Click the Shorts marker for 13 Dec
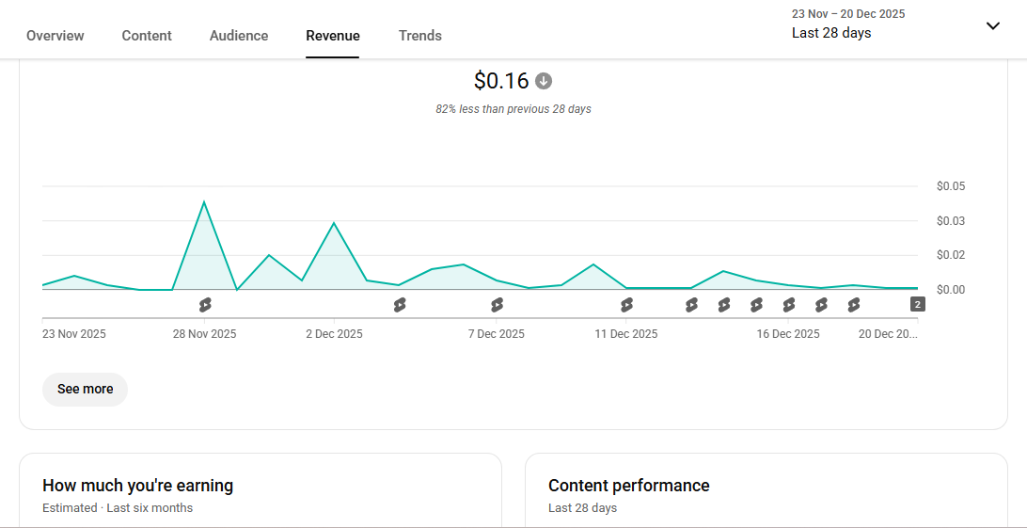Viewport: 1027px width, 528px height. [691, 305]
